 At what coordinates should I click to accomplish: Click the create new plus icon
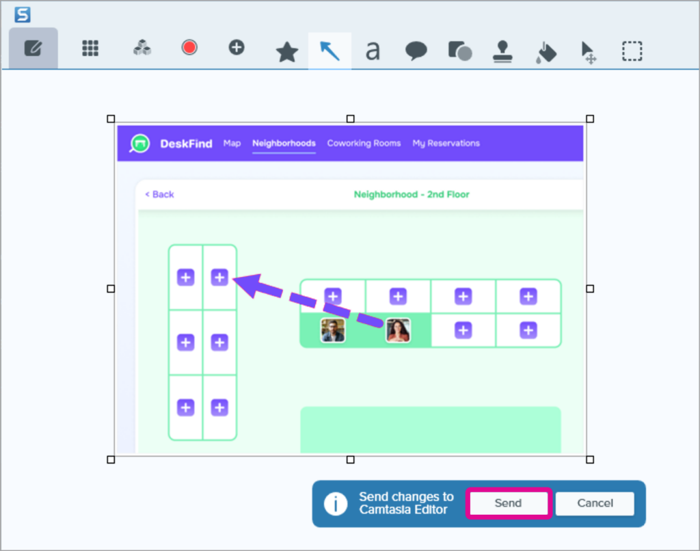[x=237, y=48]
